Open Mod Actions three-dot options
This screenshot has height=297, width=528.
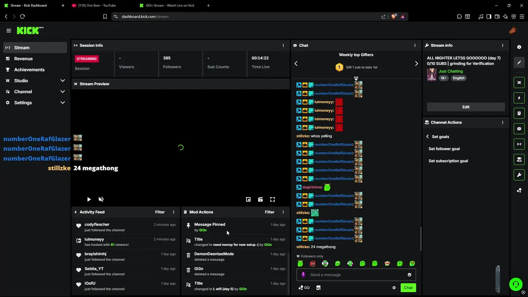point(283,212)
